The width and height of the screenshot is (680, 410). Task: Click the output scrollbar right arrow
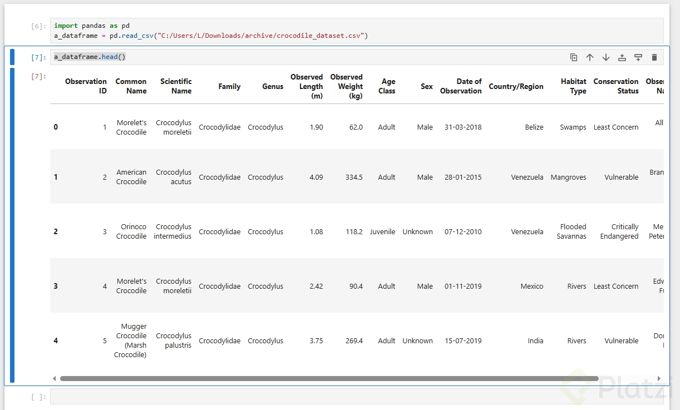(x=659, y=378)
